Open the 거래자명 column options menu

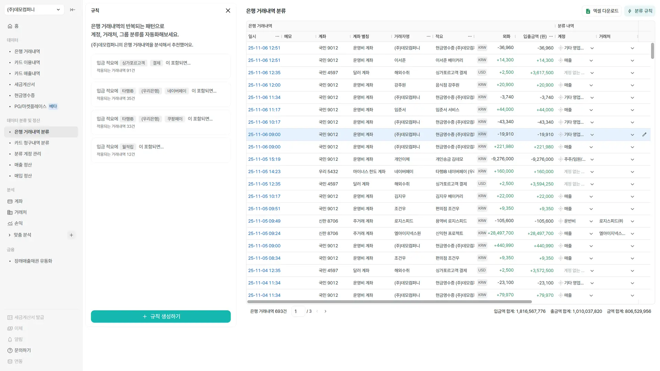pos(428,36)
